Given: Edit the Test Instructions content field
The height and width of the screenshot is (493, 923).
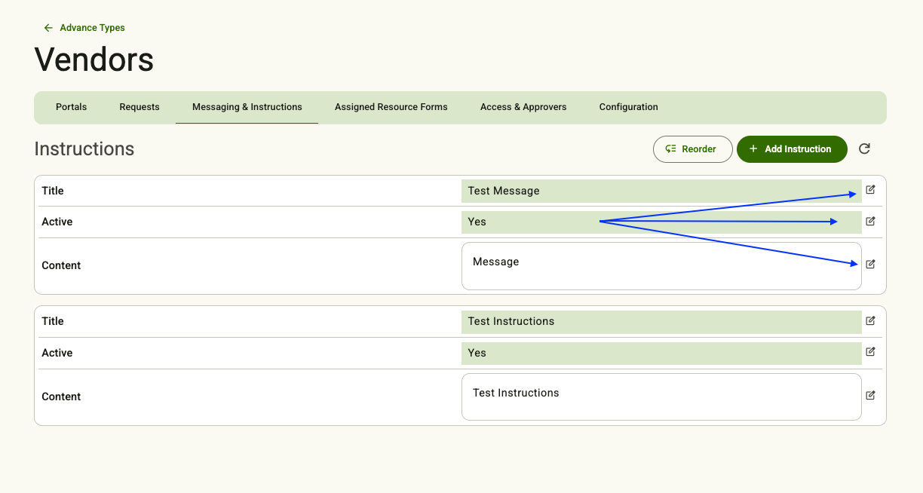Looking at the screenshot, I should [870, 396].
